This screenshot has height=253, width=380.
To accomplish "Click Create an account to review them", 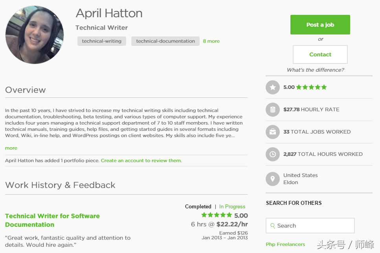I will tap(141, 161).
